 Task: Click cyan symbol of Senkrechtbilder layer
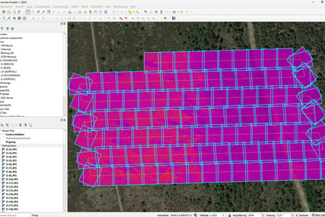pos(3,135)
